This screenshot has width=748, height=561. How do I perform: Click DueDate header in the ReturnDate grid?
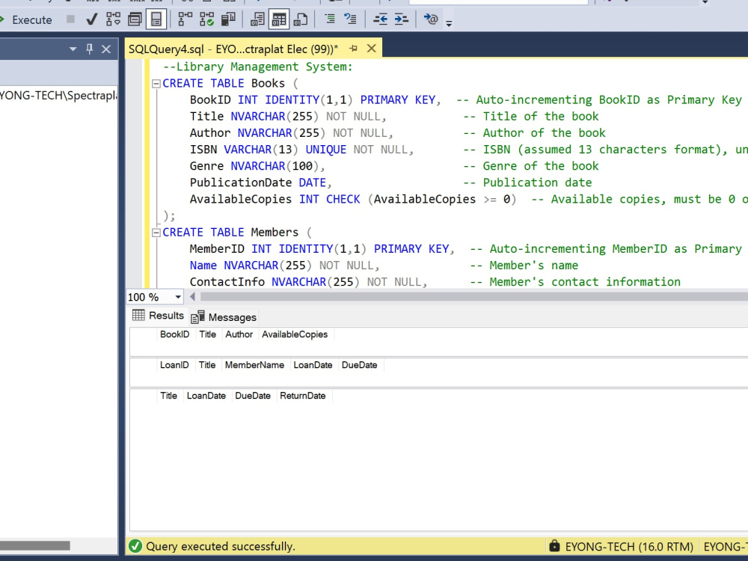point(253,396)
